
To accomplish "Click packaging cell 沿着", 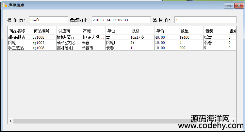I will coord(216,43).
